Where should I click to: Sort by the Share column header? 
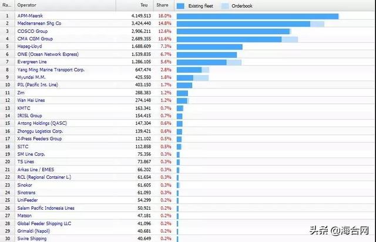[x=163, y=5]
